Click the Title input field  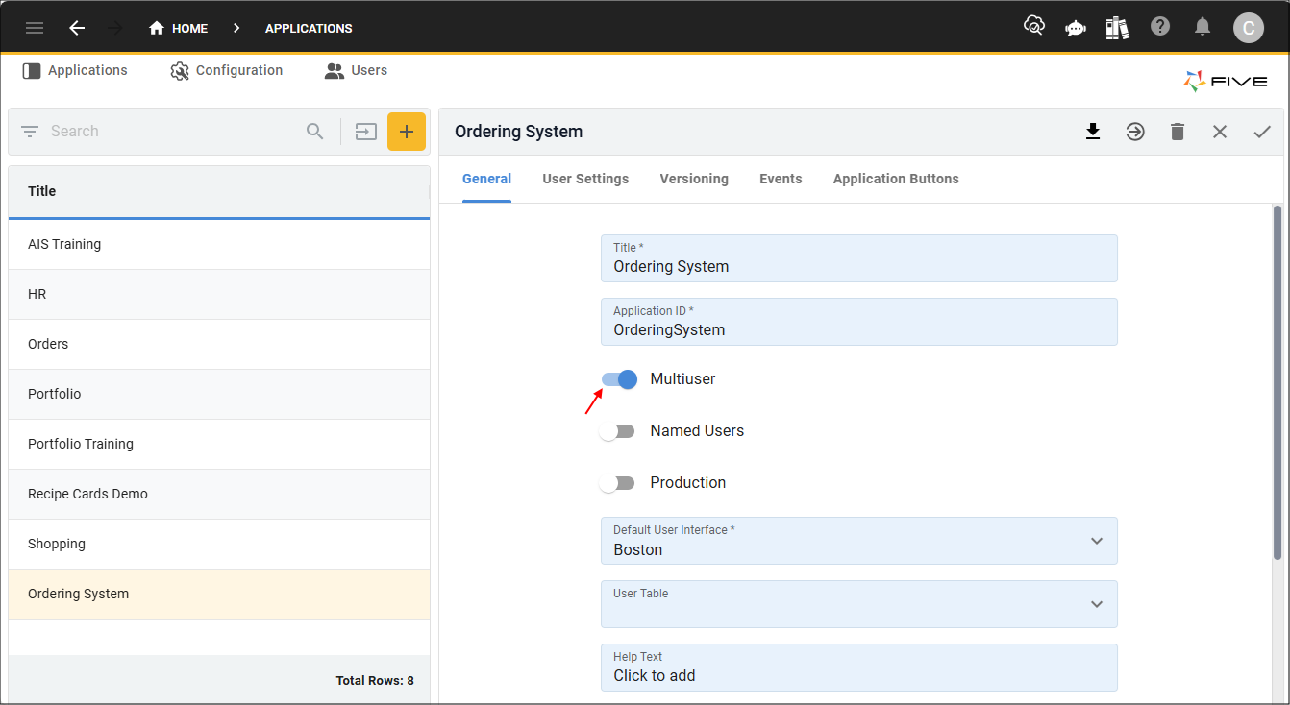[x=858, y=258]
